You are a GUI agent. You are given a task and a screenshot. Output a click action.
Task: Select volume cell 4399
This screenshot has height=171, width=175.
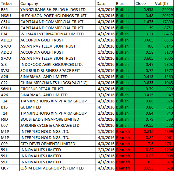[164, 131]
